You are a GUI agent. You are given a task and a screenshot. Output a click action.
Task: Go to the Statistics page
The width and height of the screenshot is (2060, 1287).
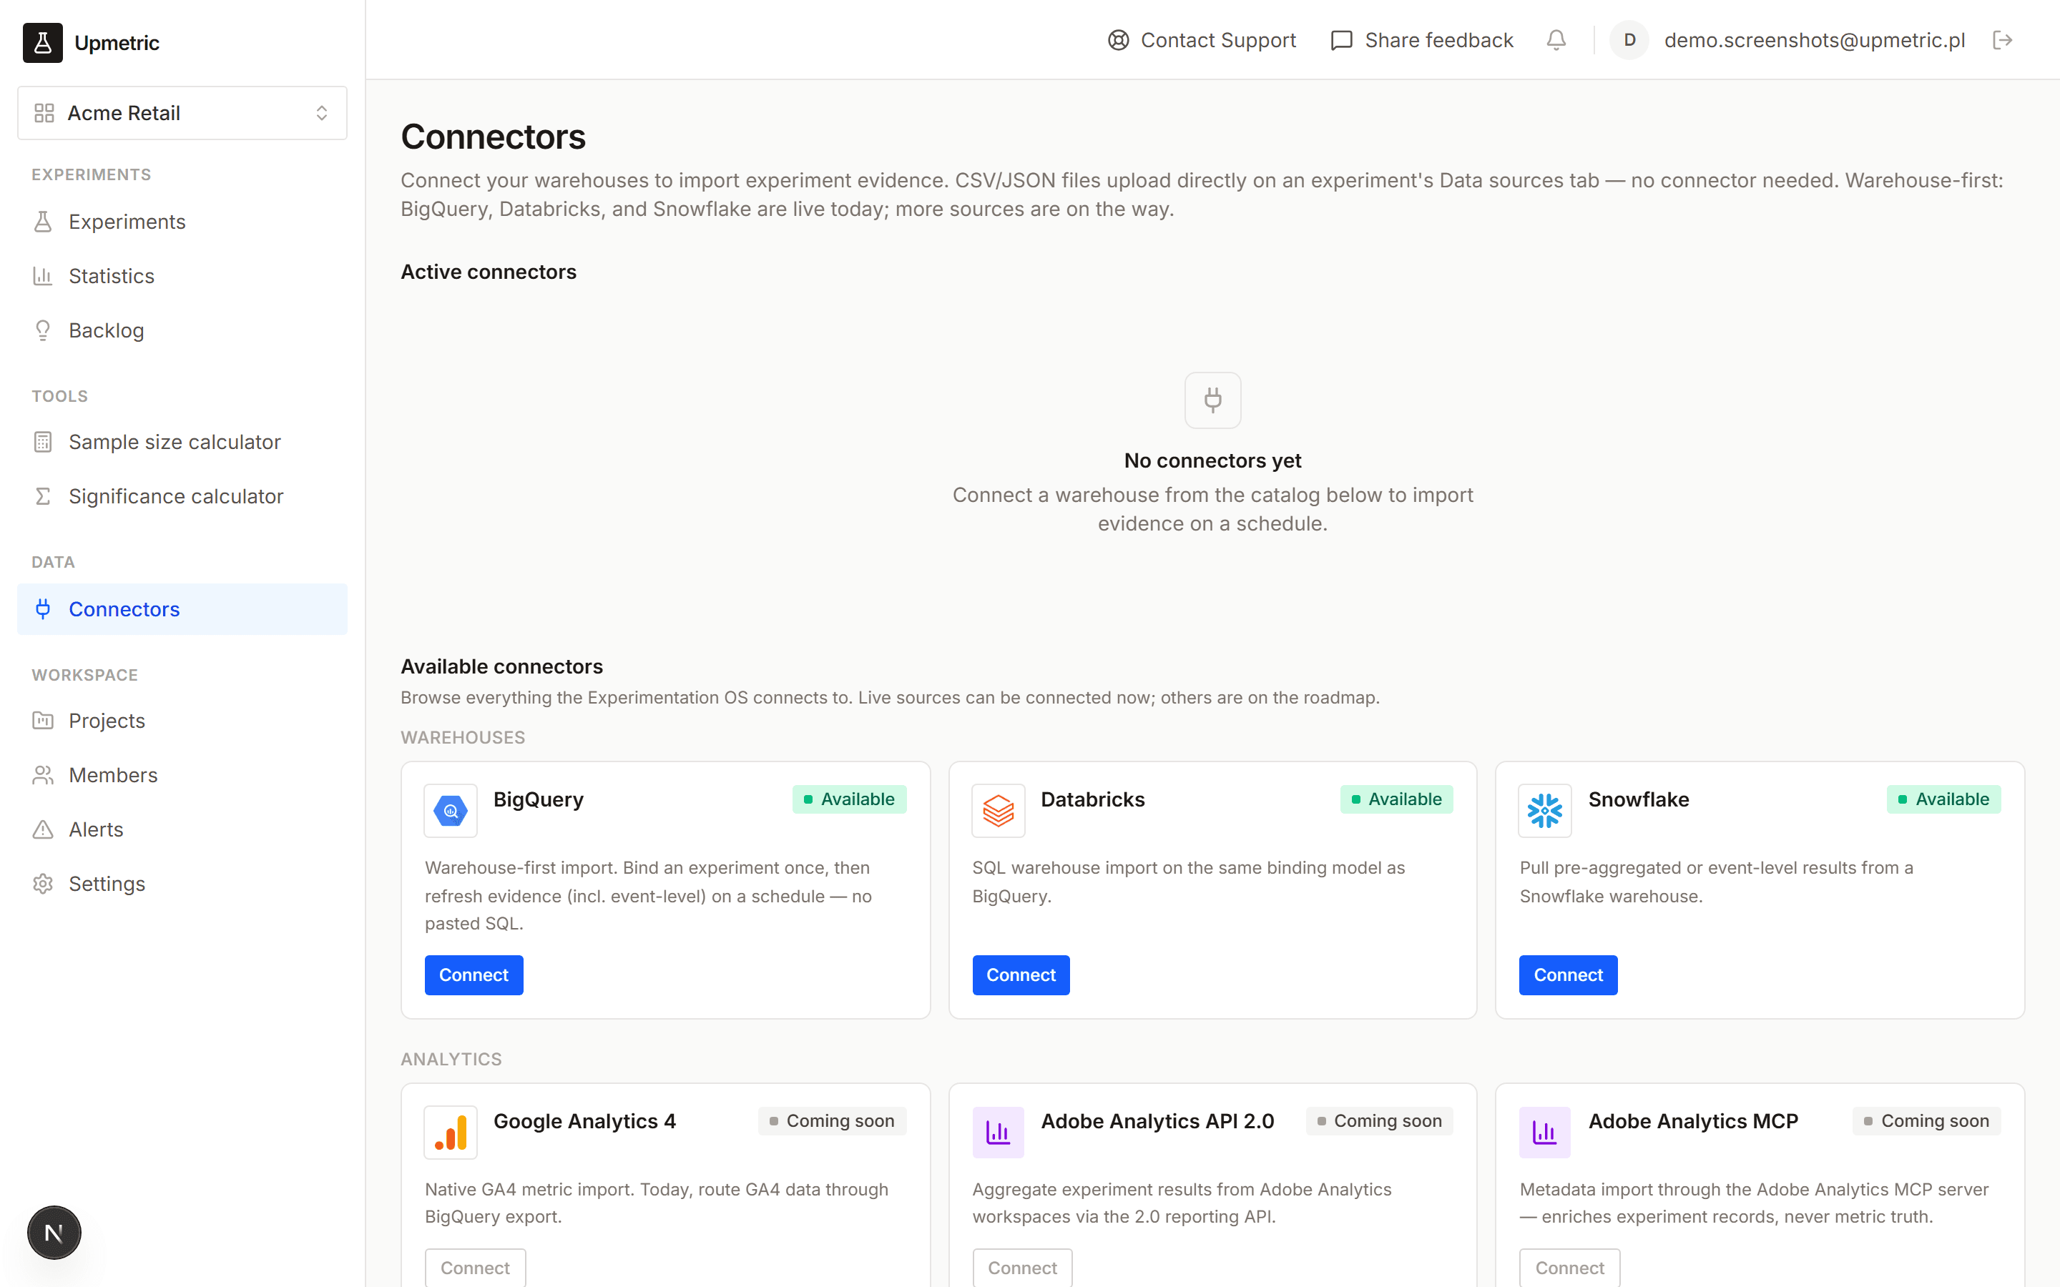182,276
